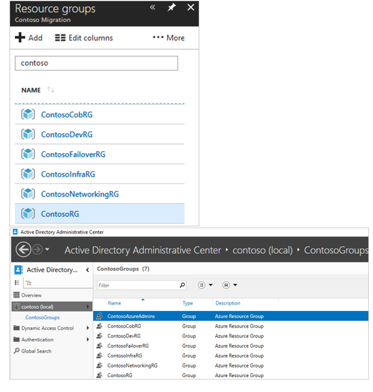
Task: Open the ContosoInfraRG resource group link
Action: pyautogui.click(x=68, y=174)
